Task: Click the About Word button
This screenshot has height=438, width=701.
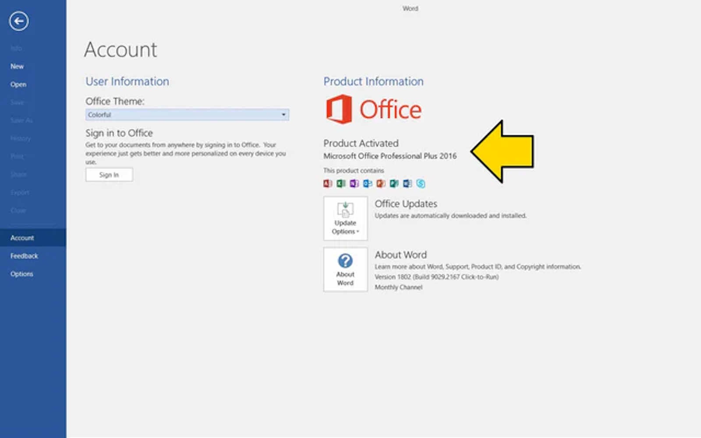Action: 346,269
